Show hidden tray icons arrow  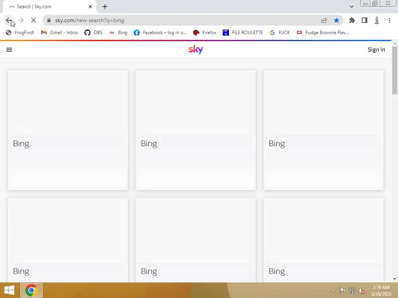(333, 291)
